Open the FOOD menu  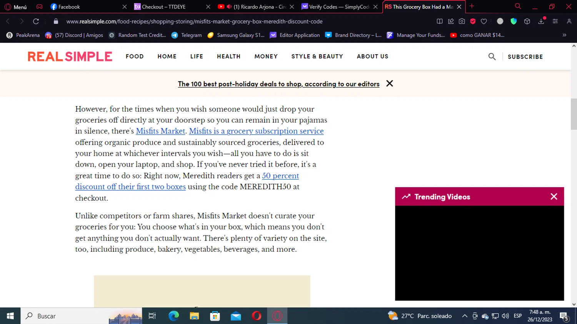135,56
